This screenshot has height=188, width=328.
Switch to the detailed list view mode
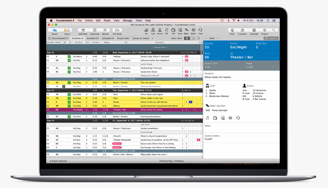tap(193, 38)
